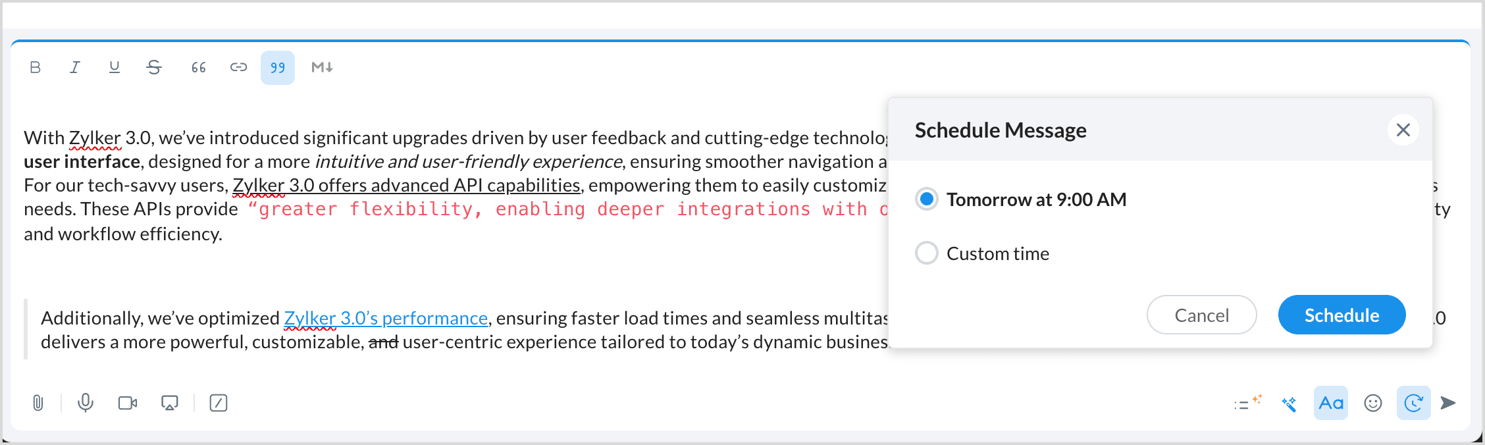Toggle underline formatting

pyautogui.click(x=115, y=67)
